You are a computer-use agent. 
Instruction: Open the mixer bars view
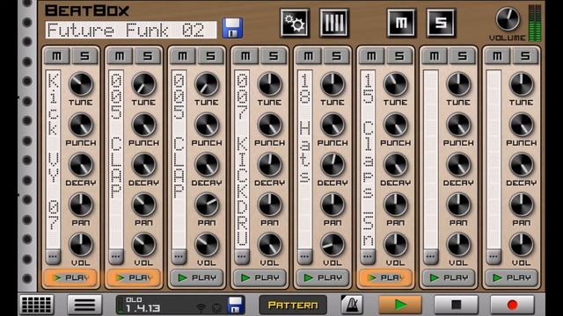334,24
